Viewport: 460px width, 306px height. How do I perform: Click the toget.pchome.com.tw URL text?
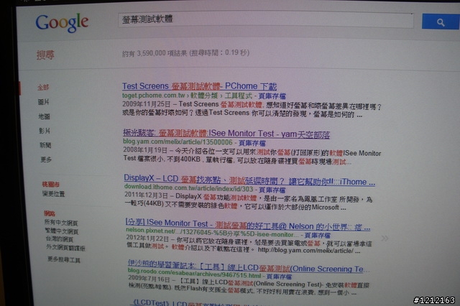(x=153, y=96)
